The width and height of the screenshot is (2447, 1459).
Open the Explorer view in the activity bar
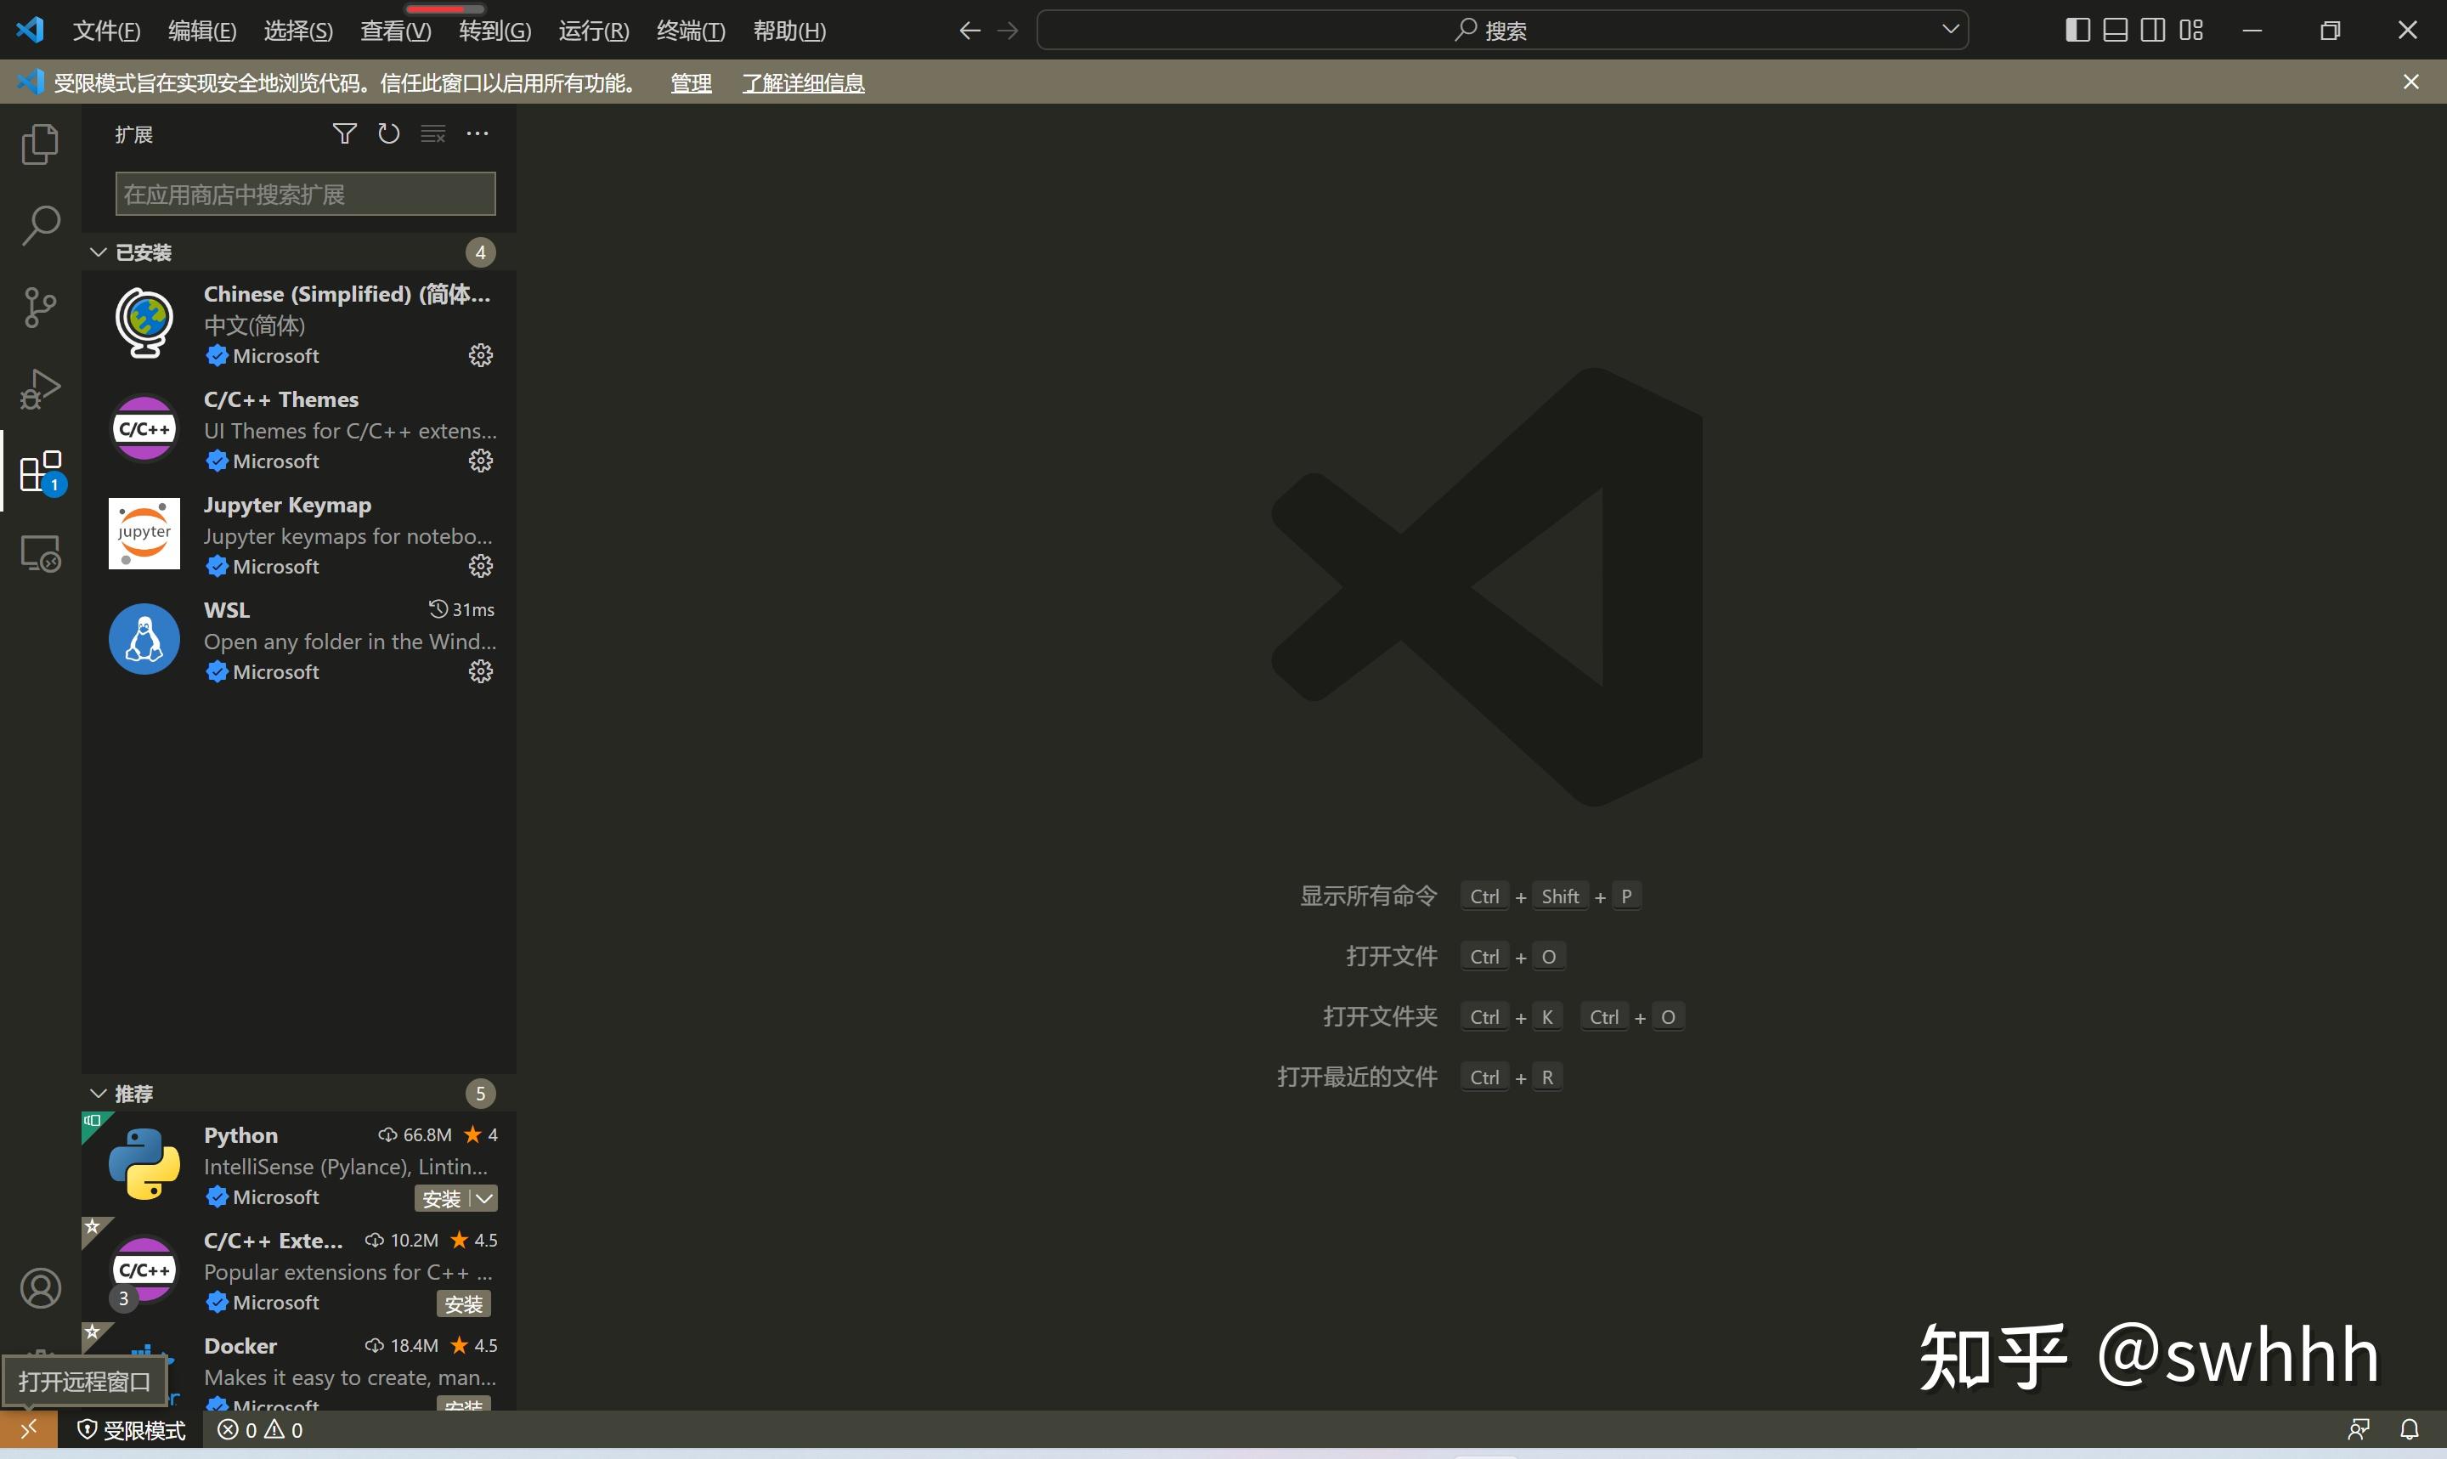tap(39, 144)
